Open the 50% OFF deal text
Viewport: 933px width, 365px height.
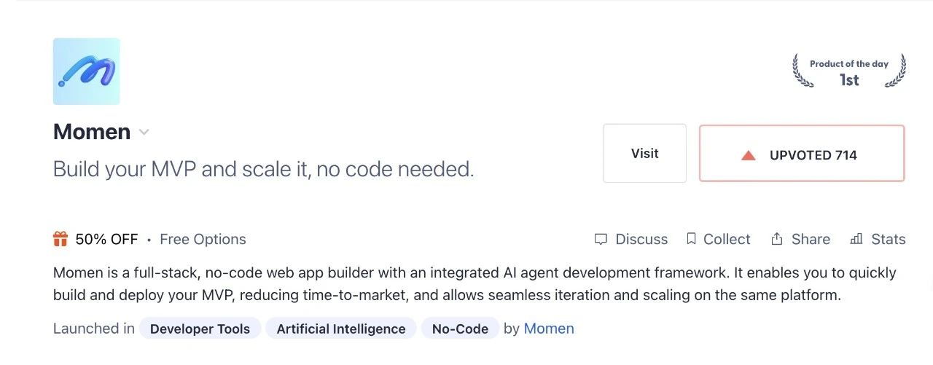tap(106, 239)
